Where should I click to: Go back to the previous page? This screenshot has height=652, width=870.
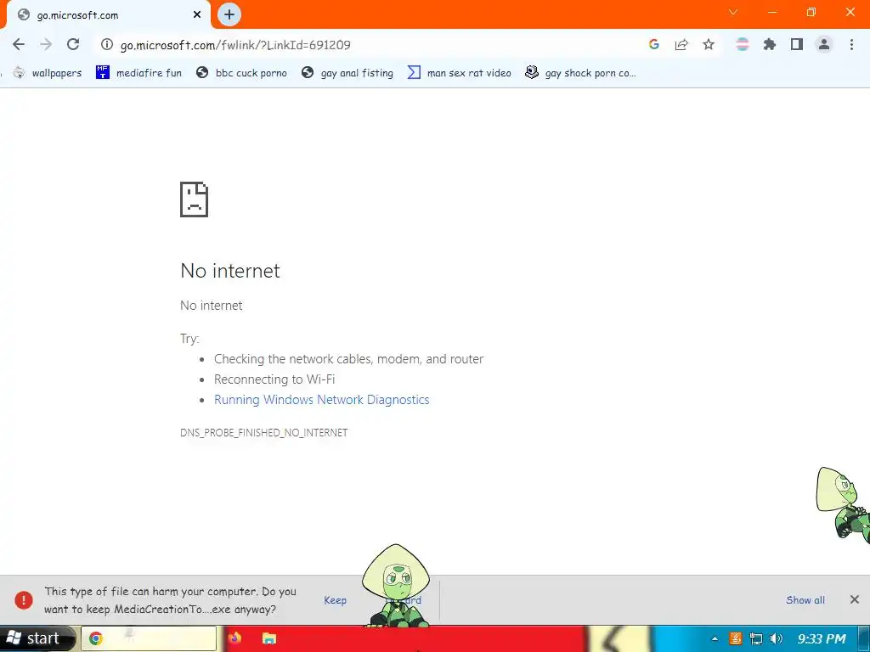tap(19, 44)
